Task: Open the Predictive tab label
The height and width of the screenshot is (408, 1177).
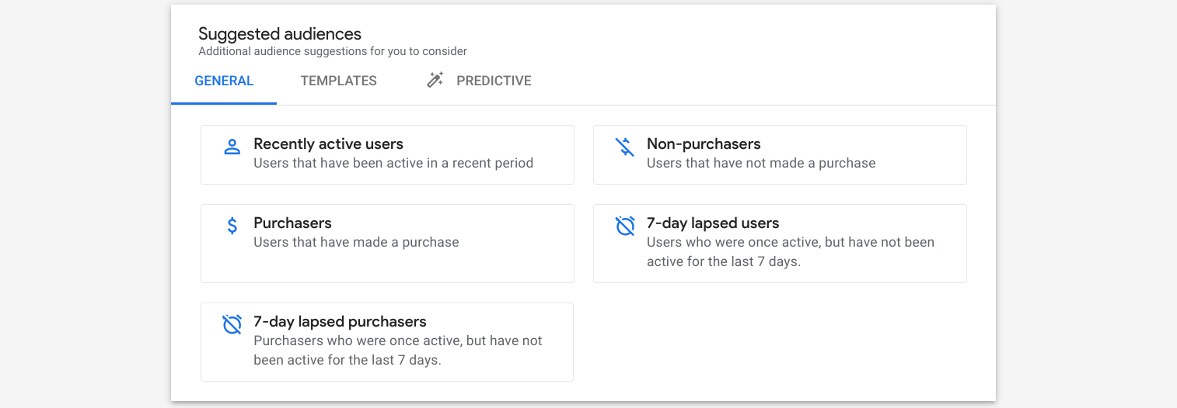Action: [x=494, y=81]
